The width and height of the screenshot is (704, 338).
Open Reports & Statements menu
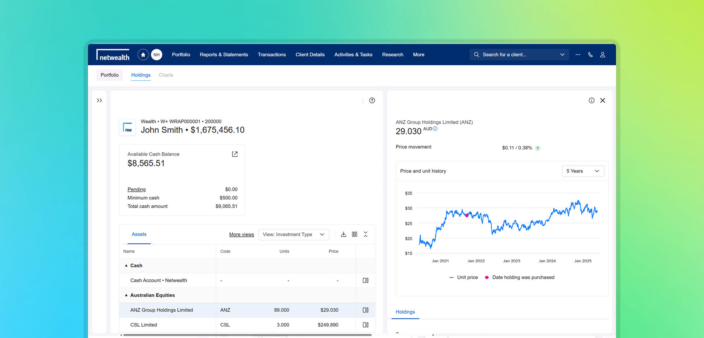click(x=224, y=55)
